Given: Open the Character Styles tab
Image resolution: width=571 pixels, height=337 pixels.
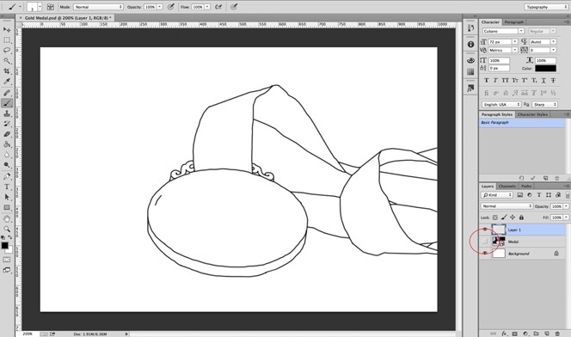Looking at the screenshot, I should pos(532,114).
